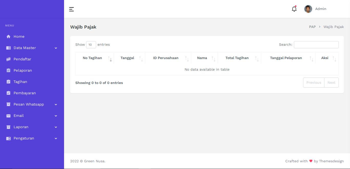Focus the table Search input field
Screen dimensions: 350x169
point(316,45)
